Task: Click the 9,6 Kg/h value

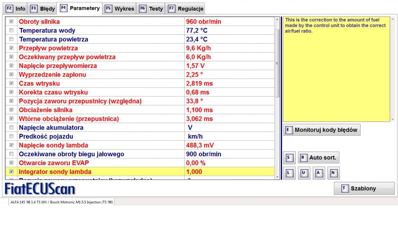Action: click(x=199, y=48)
